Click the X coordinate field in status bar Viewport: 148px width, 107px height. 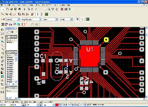(x=5, y=105)
